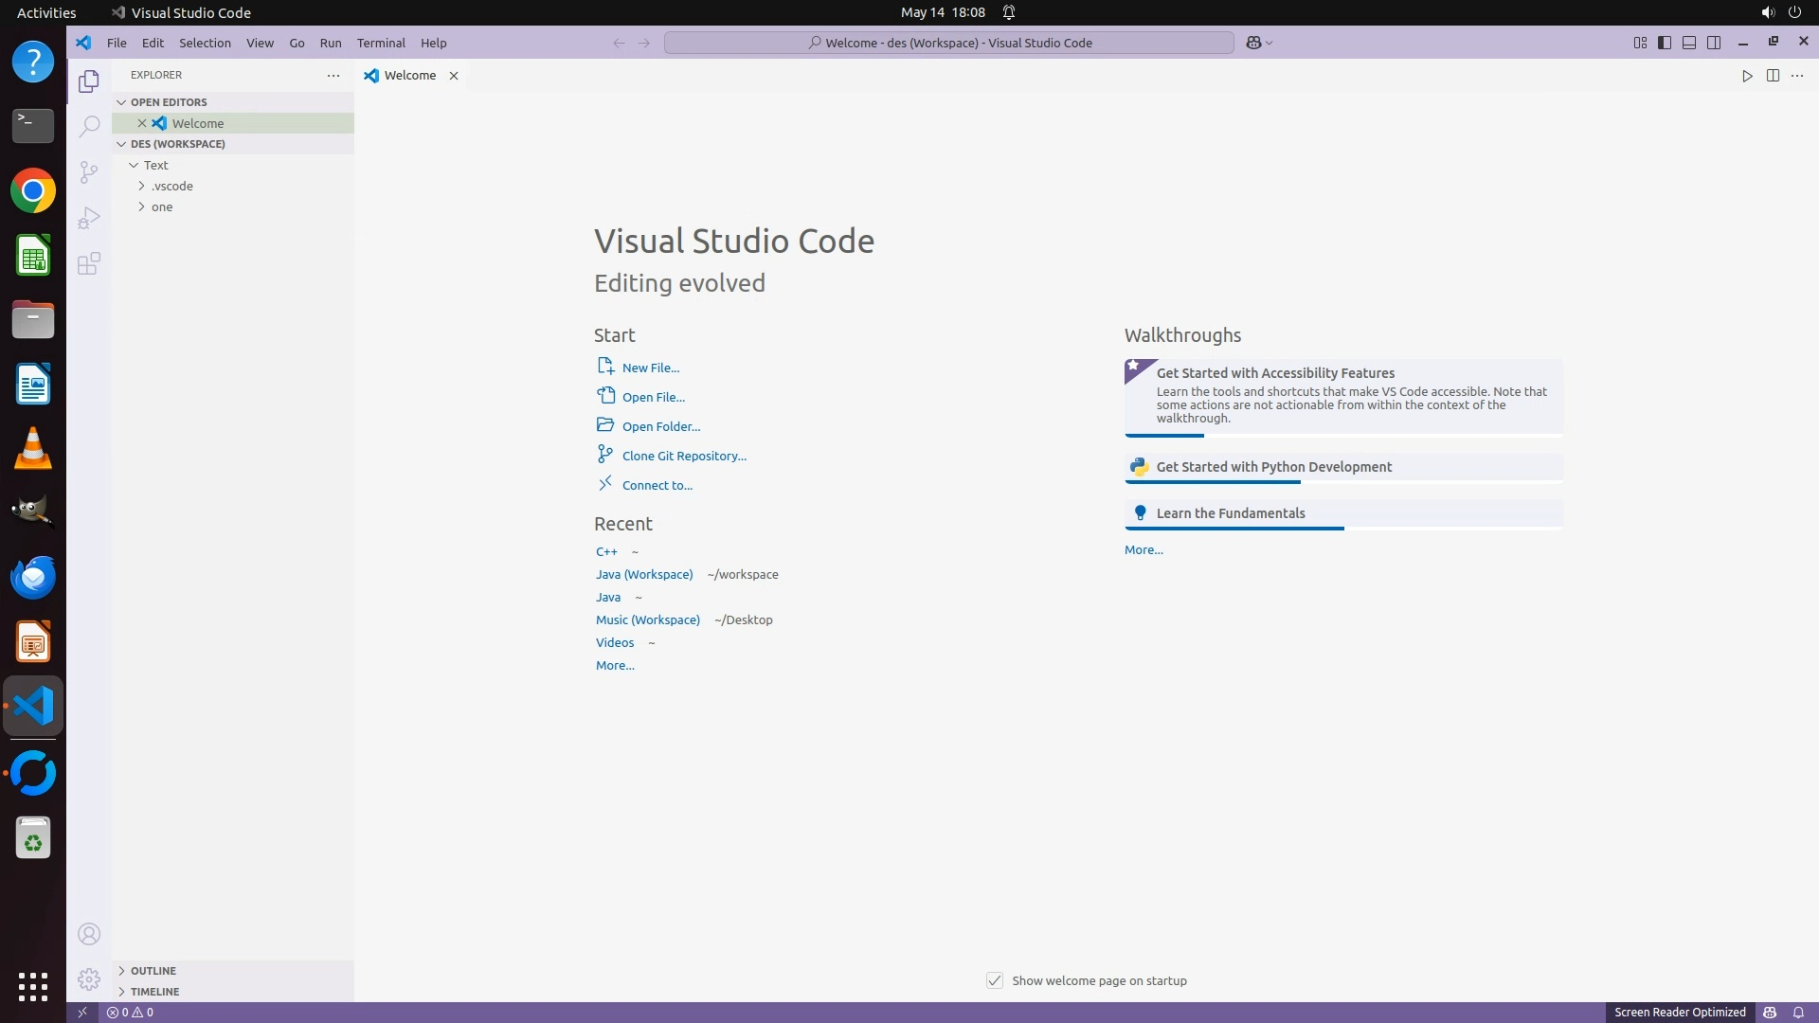The image size is (1819, 1023).
Task: Open Run and Debug view
Action: point(89,219)
